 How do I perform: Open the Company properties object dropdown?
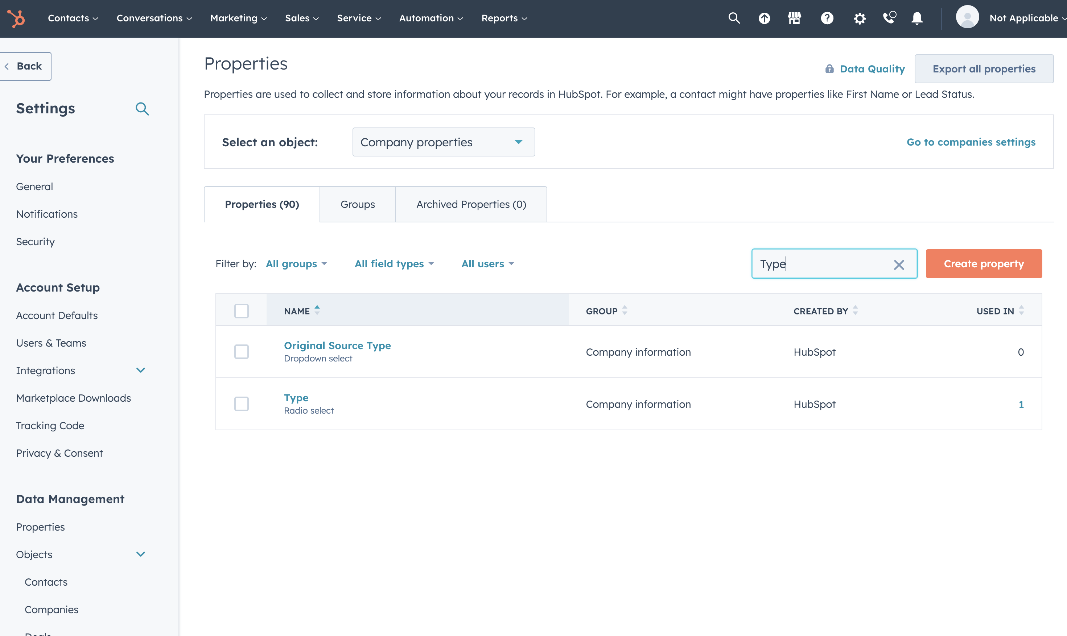444,142
